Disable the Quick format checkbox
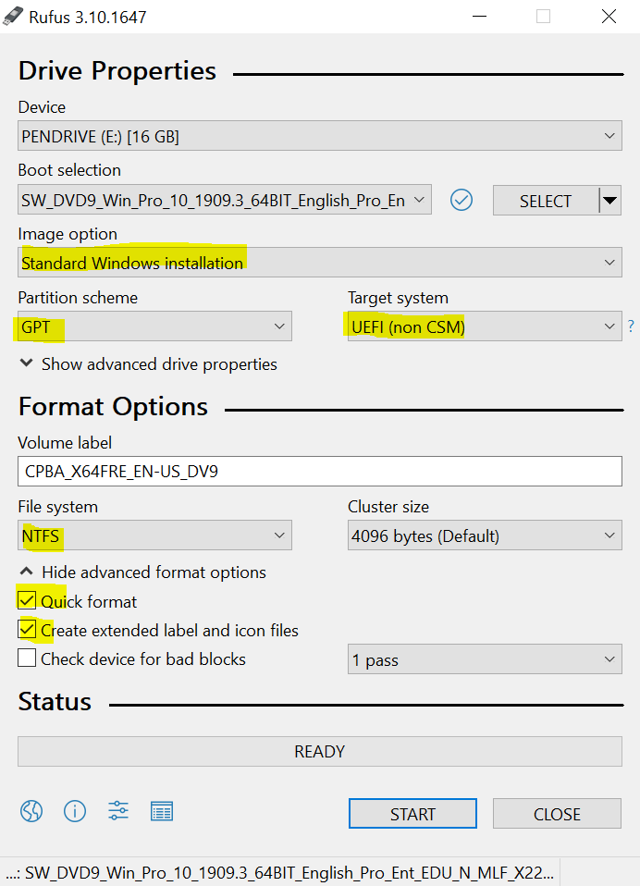640x886 pixels. 28,602
